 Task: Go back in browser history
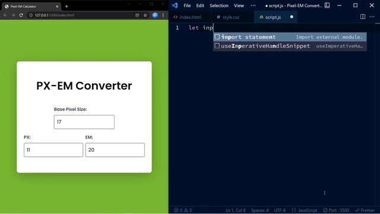click(5, 15)
